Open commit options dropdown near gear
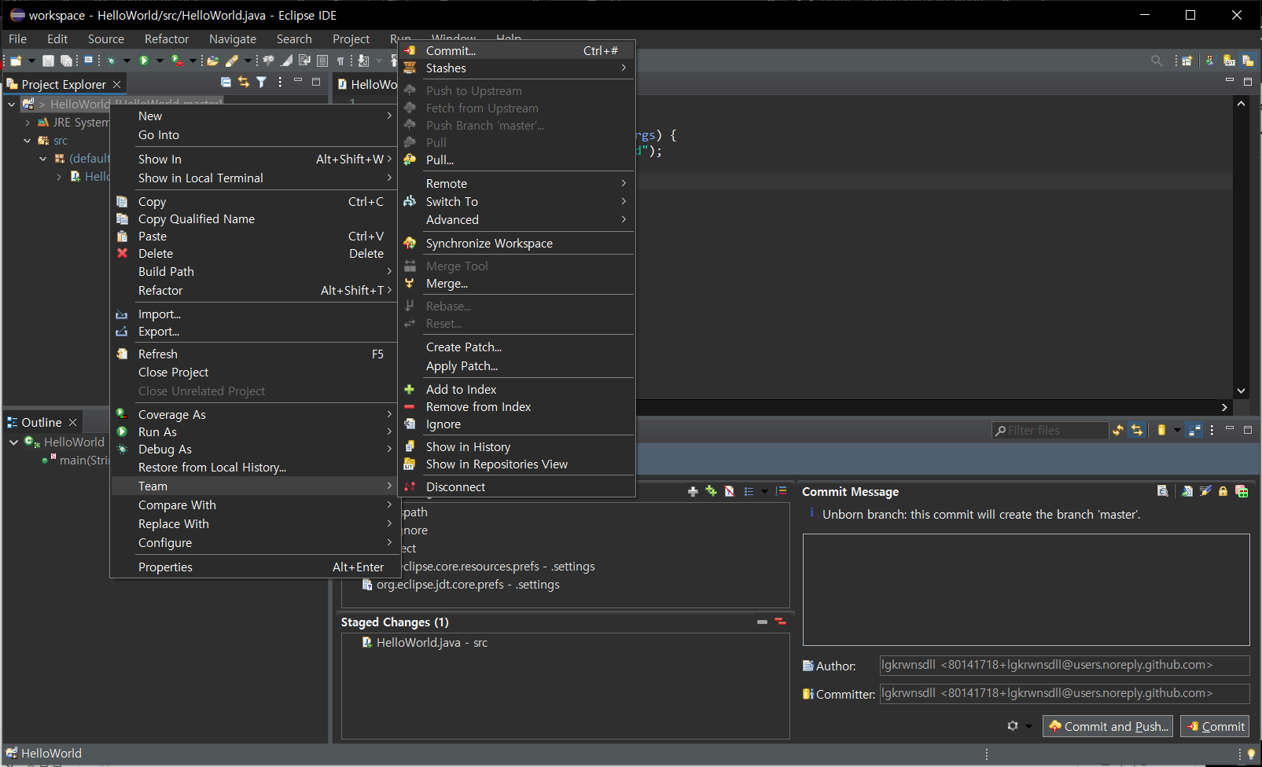Screen dimensions: 1262x767 click(1028, 726)
